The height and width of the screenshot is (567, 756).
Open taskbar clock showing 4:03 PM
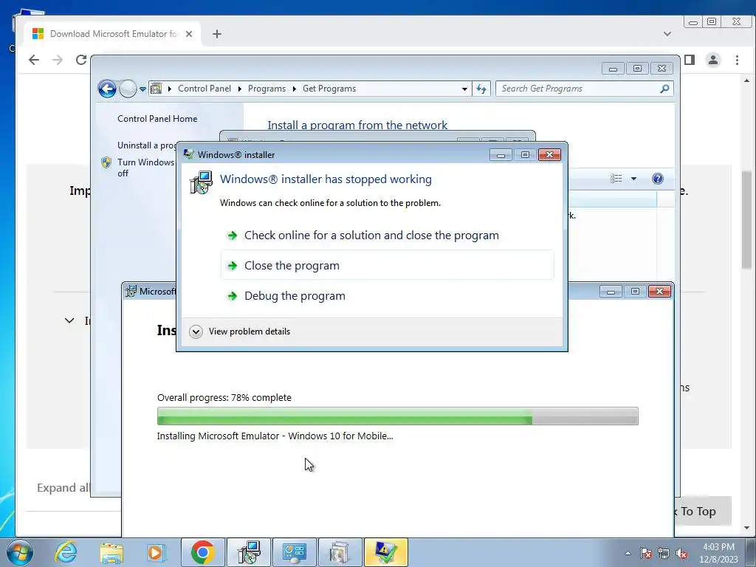coord(718,553)
